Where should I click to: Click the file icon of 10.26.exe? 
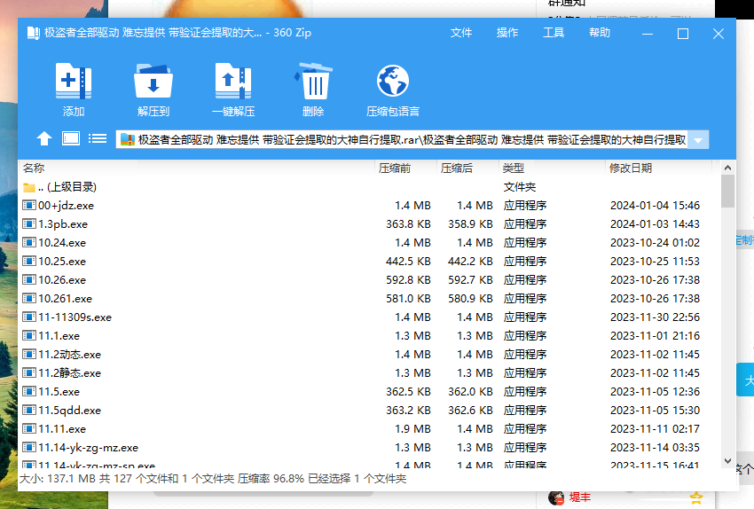tap(29, 279)
